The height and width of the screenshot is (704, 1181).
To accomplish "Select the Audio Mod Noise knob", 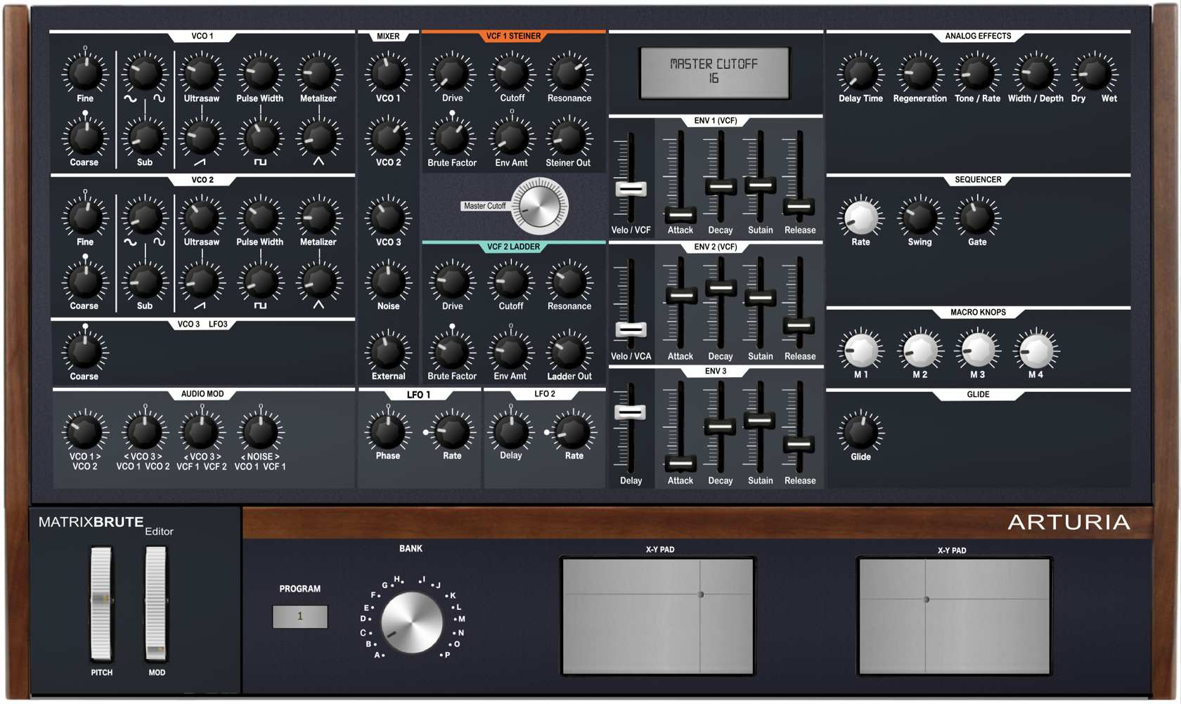I will coord(260,431).
